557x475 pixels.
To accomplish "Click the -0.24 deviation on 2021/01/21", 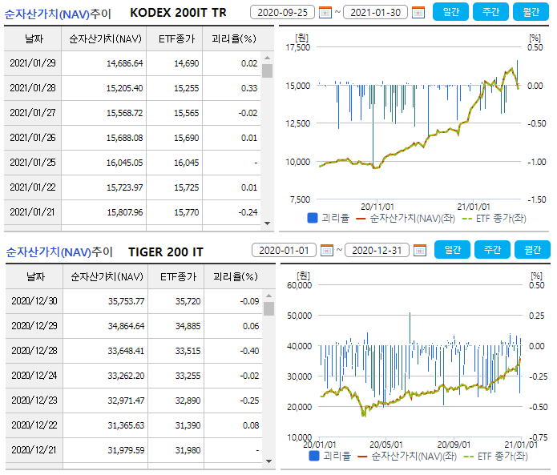I will [x=248, y=212].
